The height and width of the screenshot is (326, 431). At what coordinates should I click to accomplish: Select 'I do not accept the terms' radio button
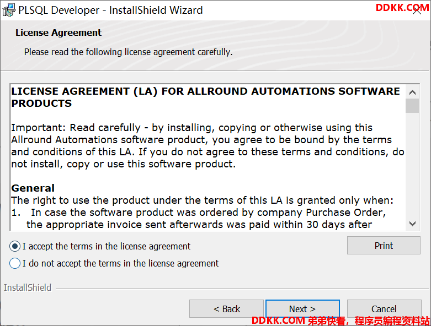click(x=15, y=263)
